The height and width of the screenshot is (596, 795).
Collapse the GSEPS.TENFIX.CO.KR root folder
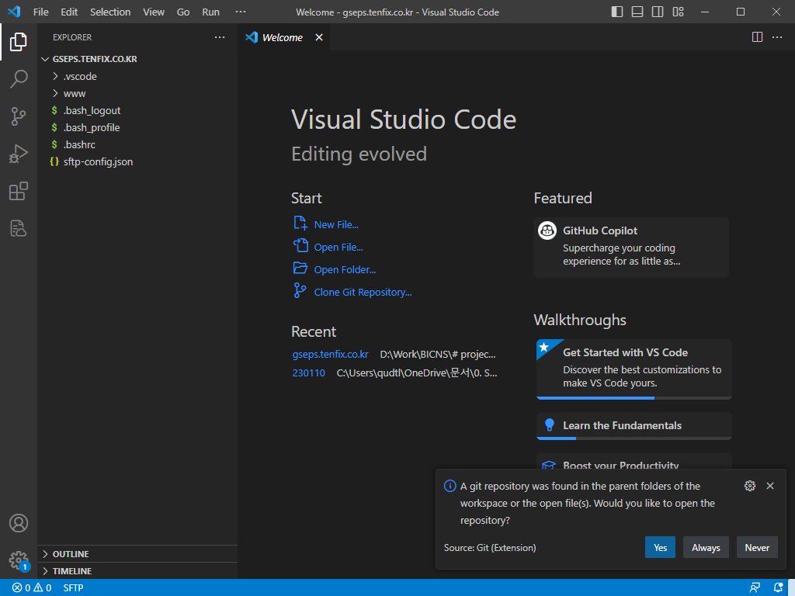[137, 59]
